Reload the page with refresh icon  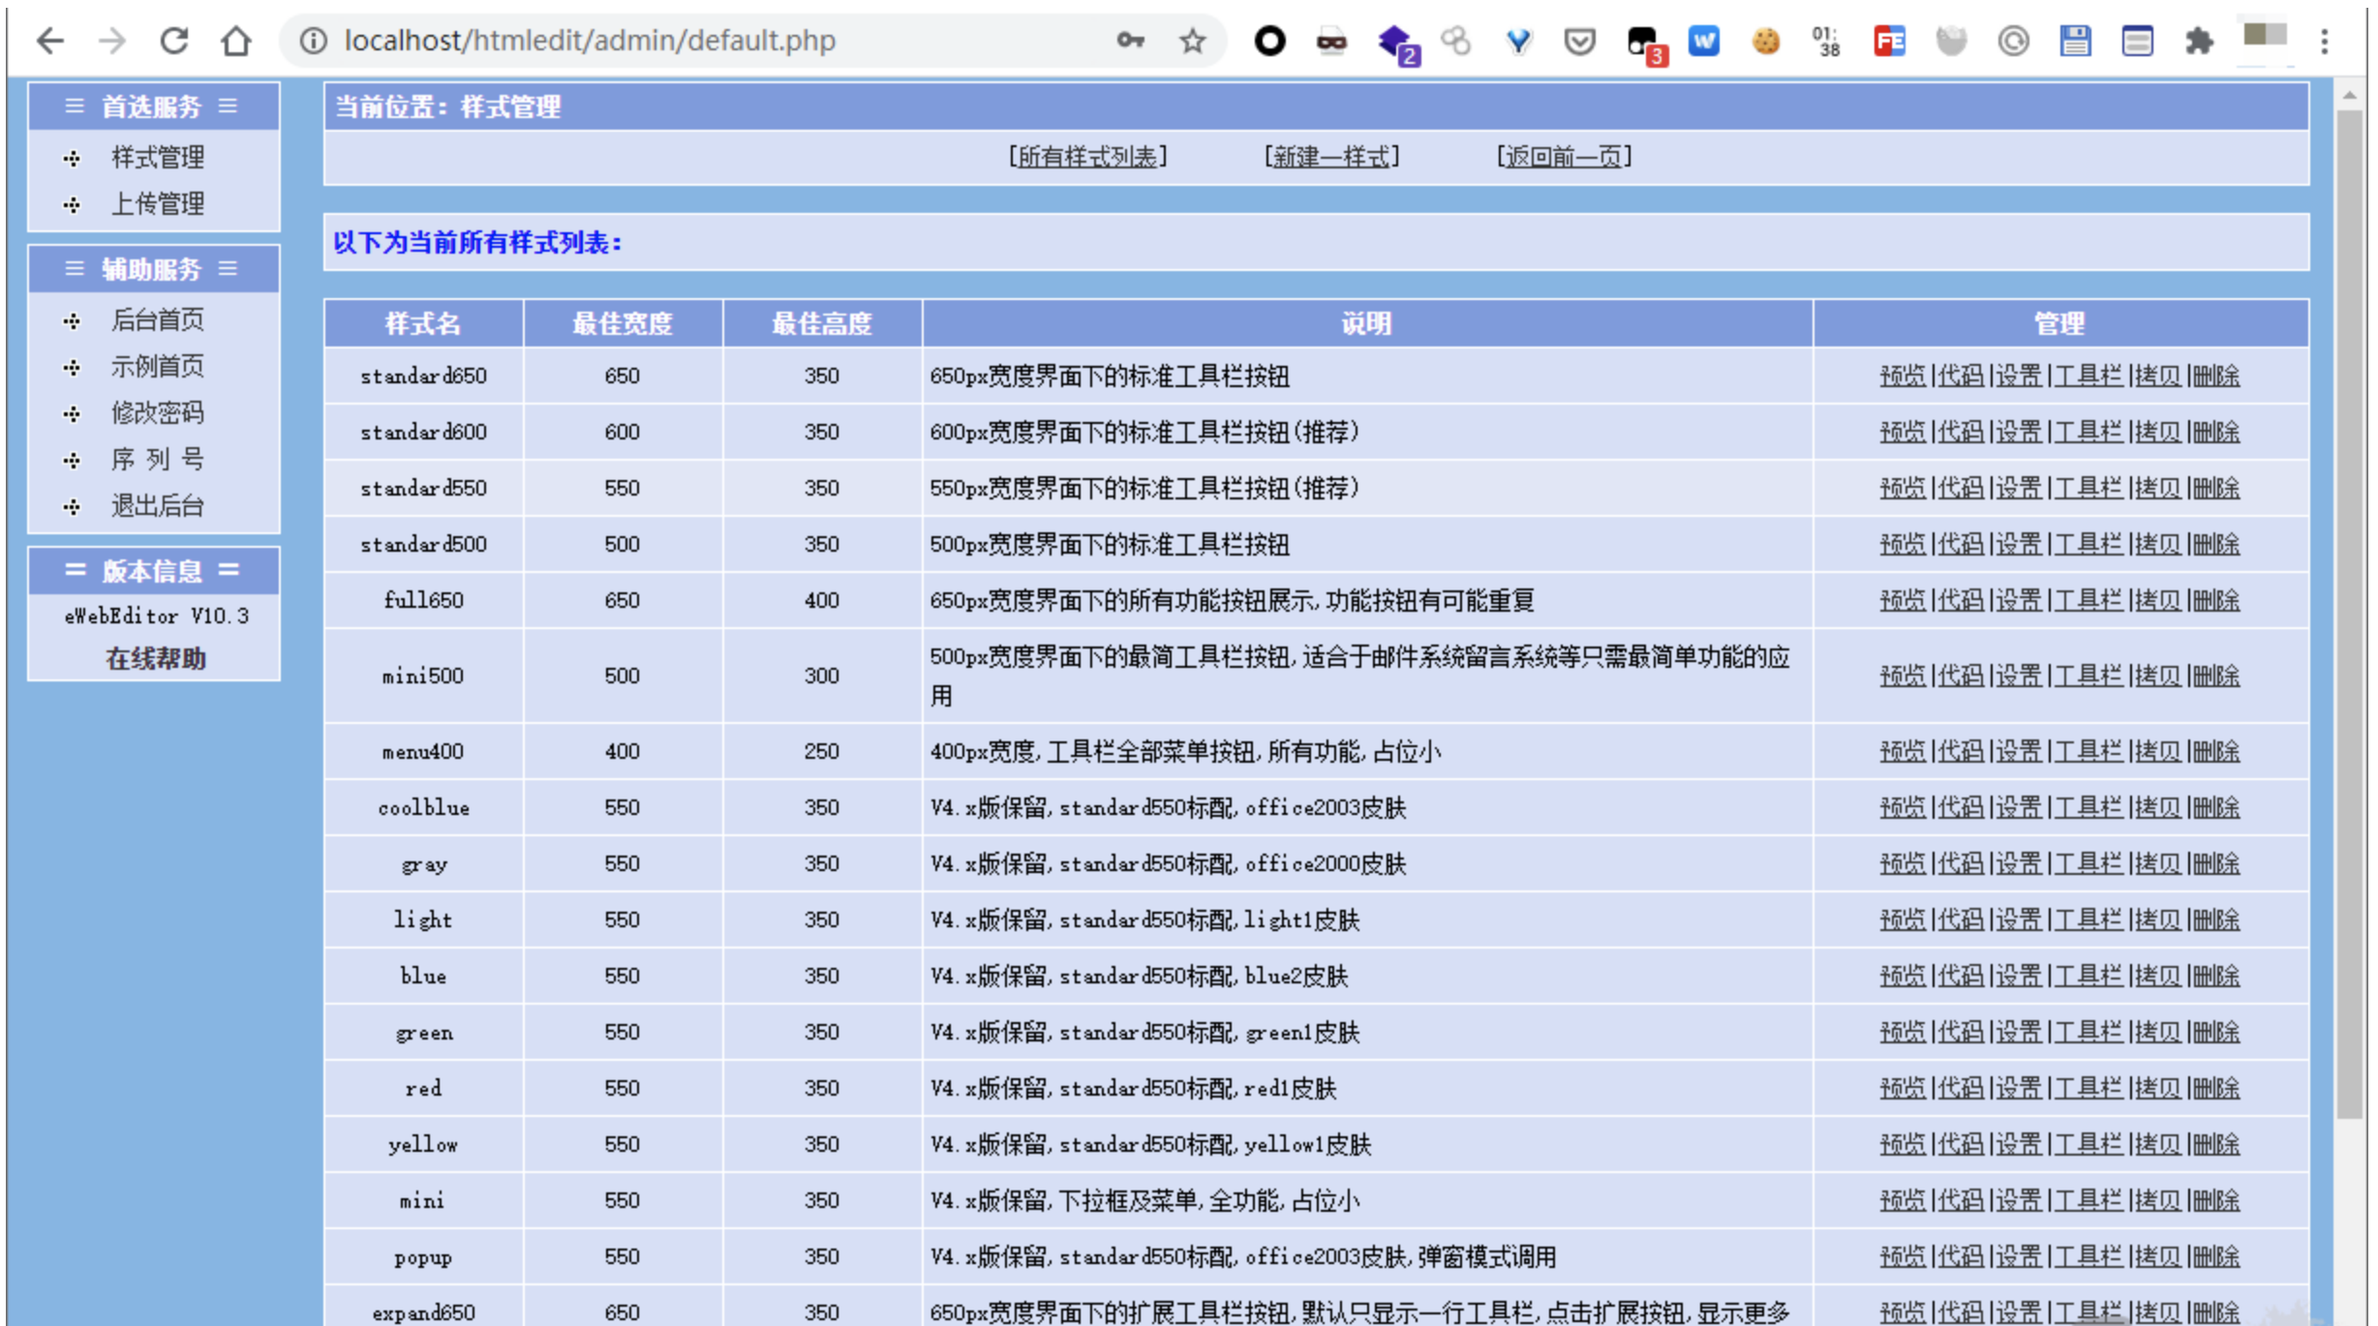pos(174,41)
